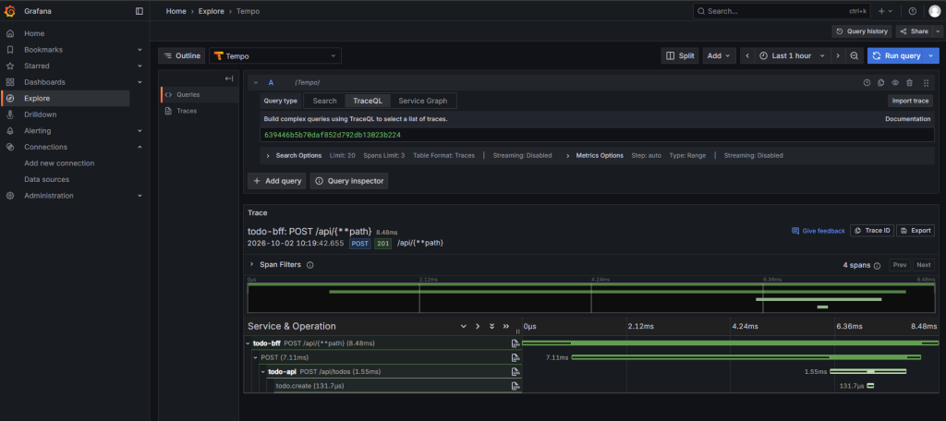Click the Grafana logo
Image resolution: width=946 pixels, height=421 pixels.
pyautogui.click(x=10, y=11)
